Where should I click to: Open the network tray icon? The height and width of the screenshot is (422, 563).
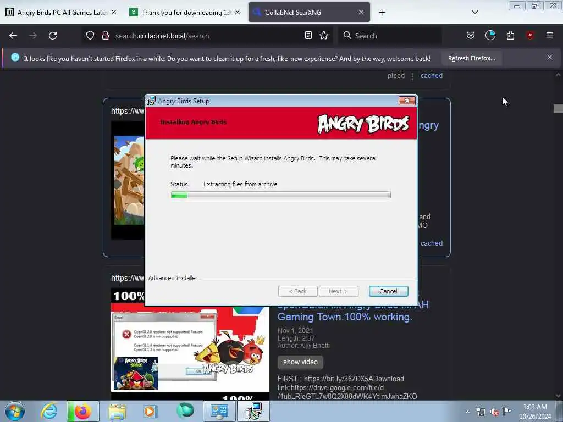(481, 412)
